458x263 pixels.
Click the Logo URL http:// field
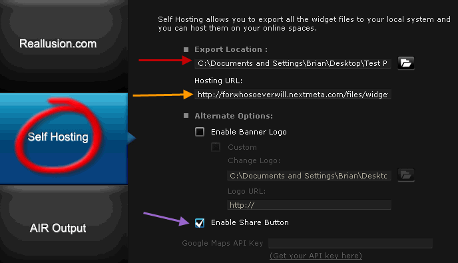[309, 205]
